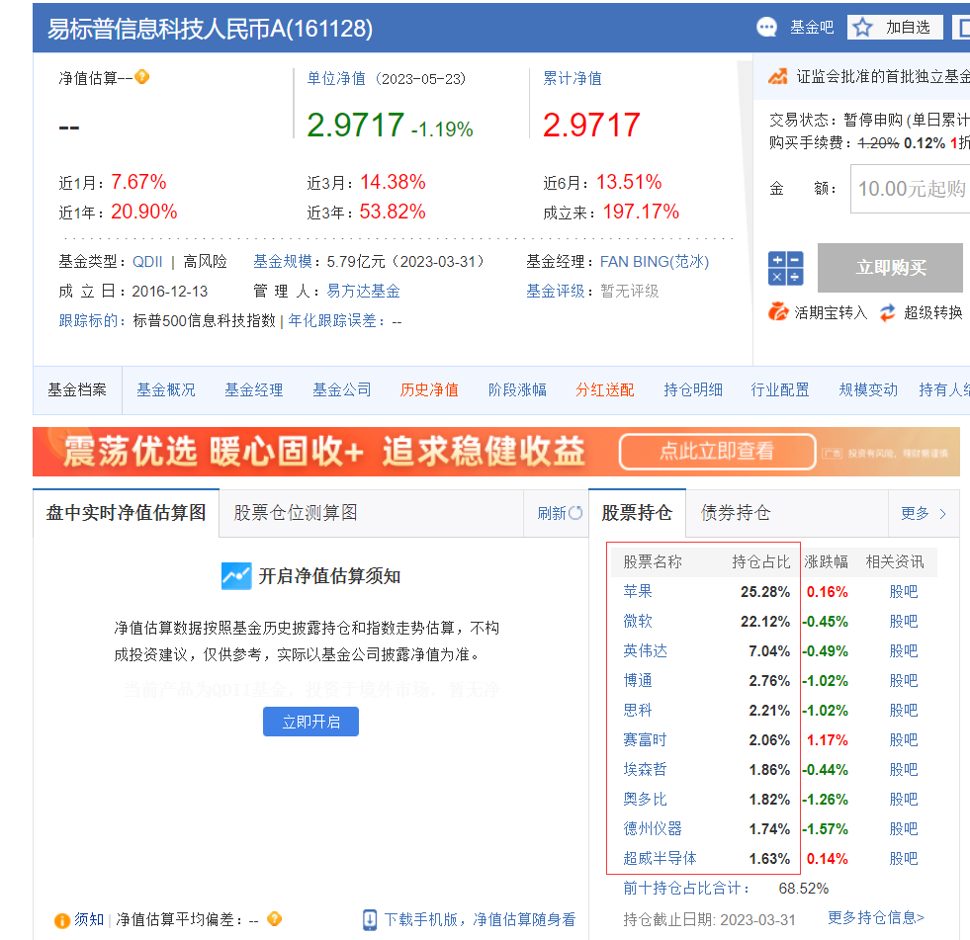Switch to 债券持仓 tab
The image size is (970, 940).
[735, 513]
